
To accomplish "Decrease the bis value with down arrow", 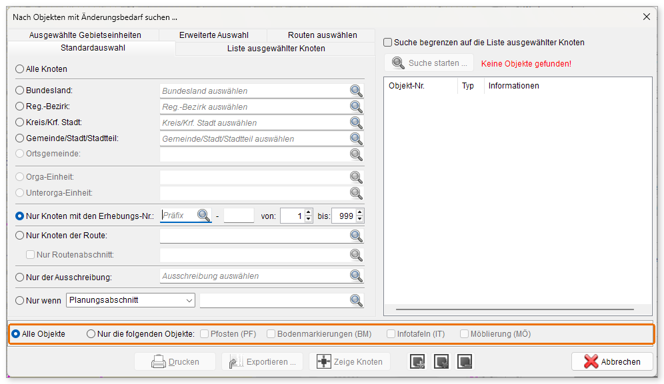I will tap(359, 219).
